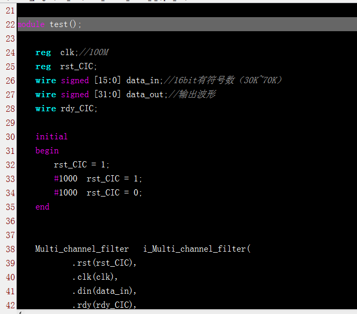The image size is (357, 314).
Task: Click the '[31:0]' bit range text
Action: (107, 95)
